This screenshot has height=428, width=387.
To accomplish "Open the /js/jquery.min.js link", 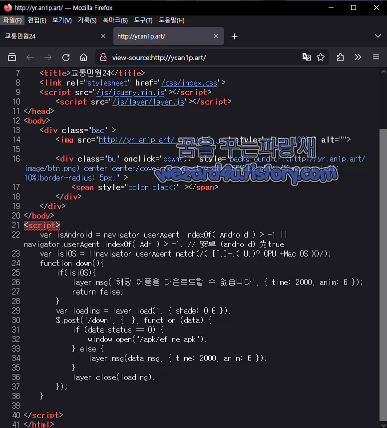I will (x=130, y=92).
